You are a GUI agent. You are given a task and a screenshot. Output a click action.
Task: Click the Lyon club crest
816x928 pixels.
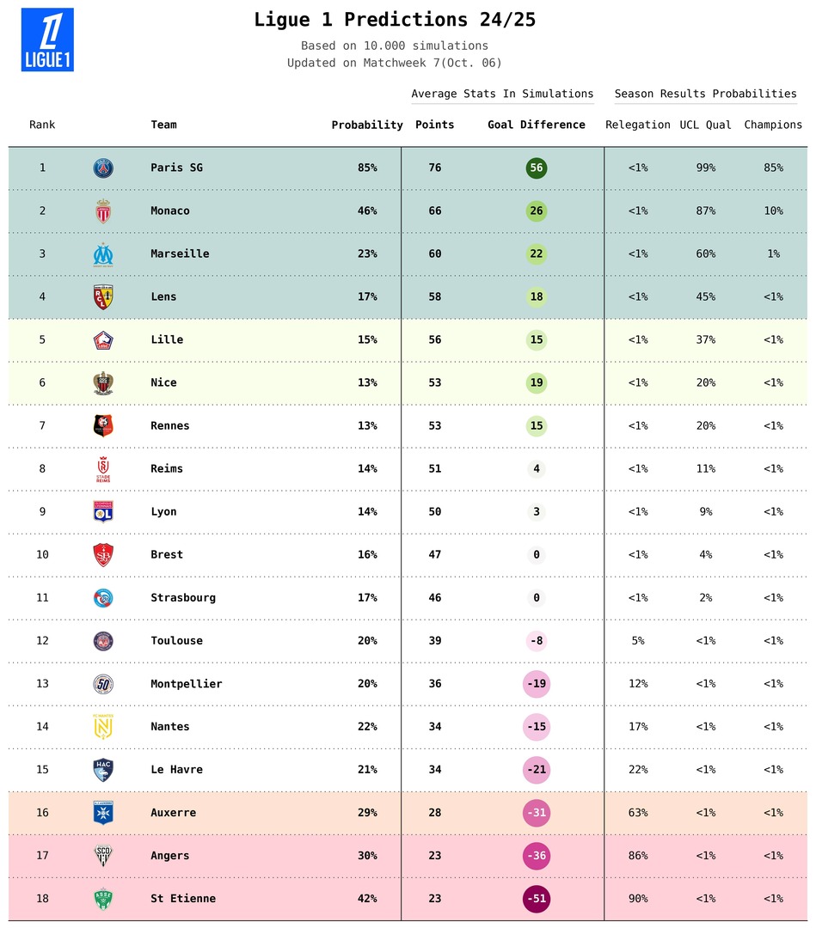[x=103, y=512]
